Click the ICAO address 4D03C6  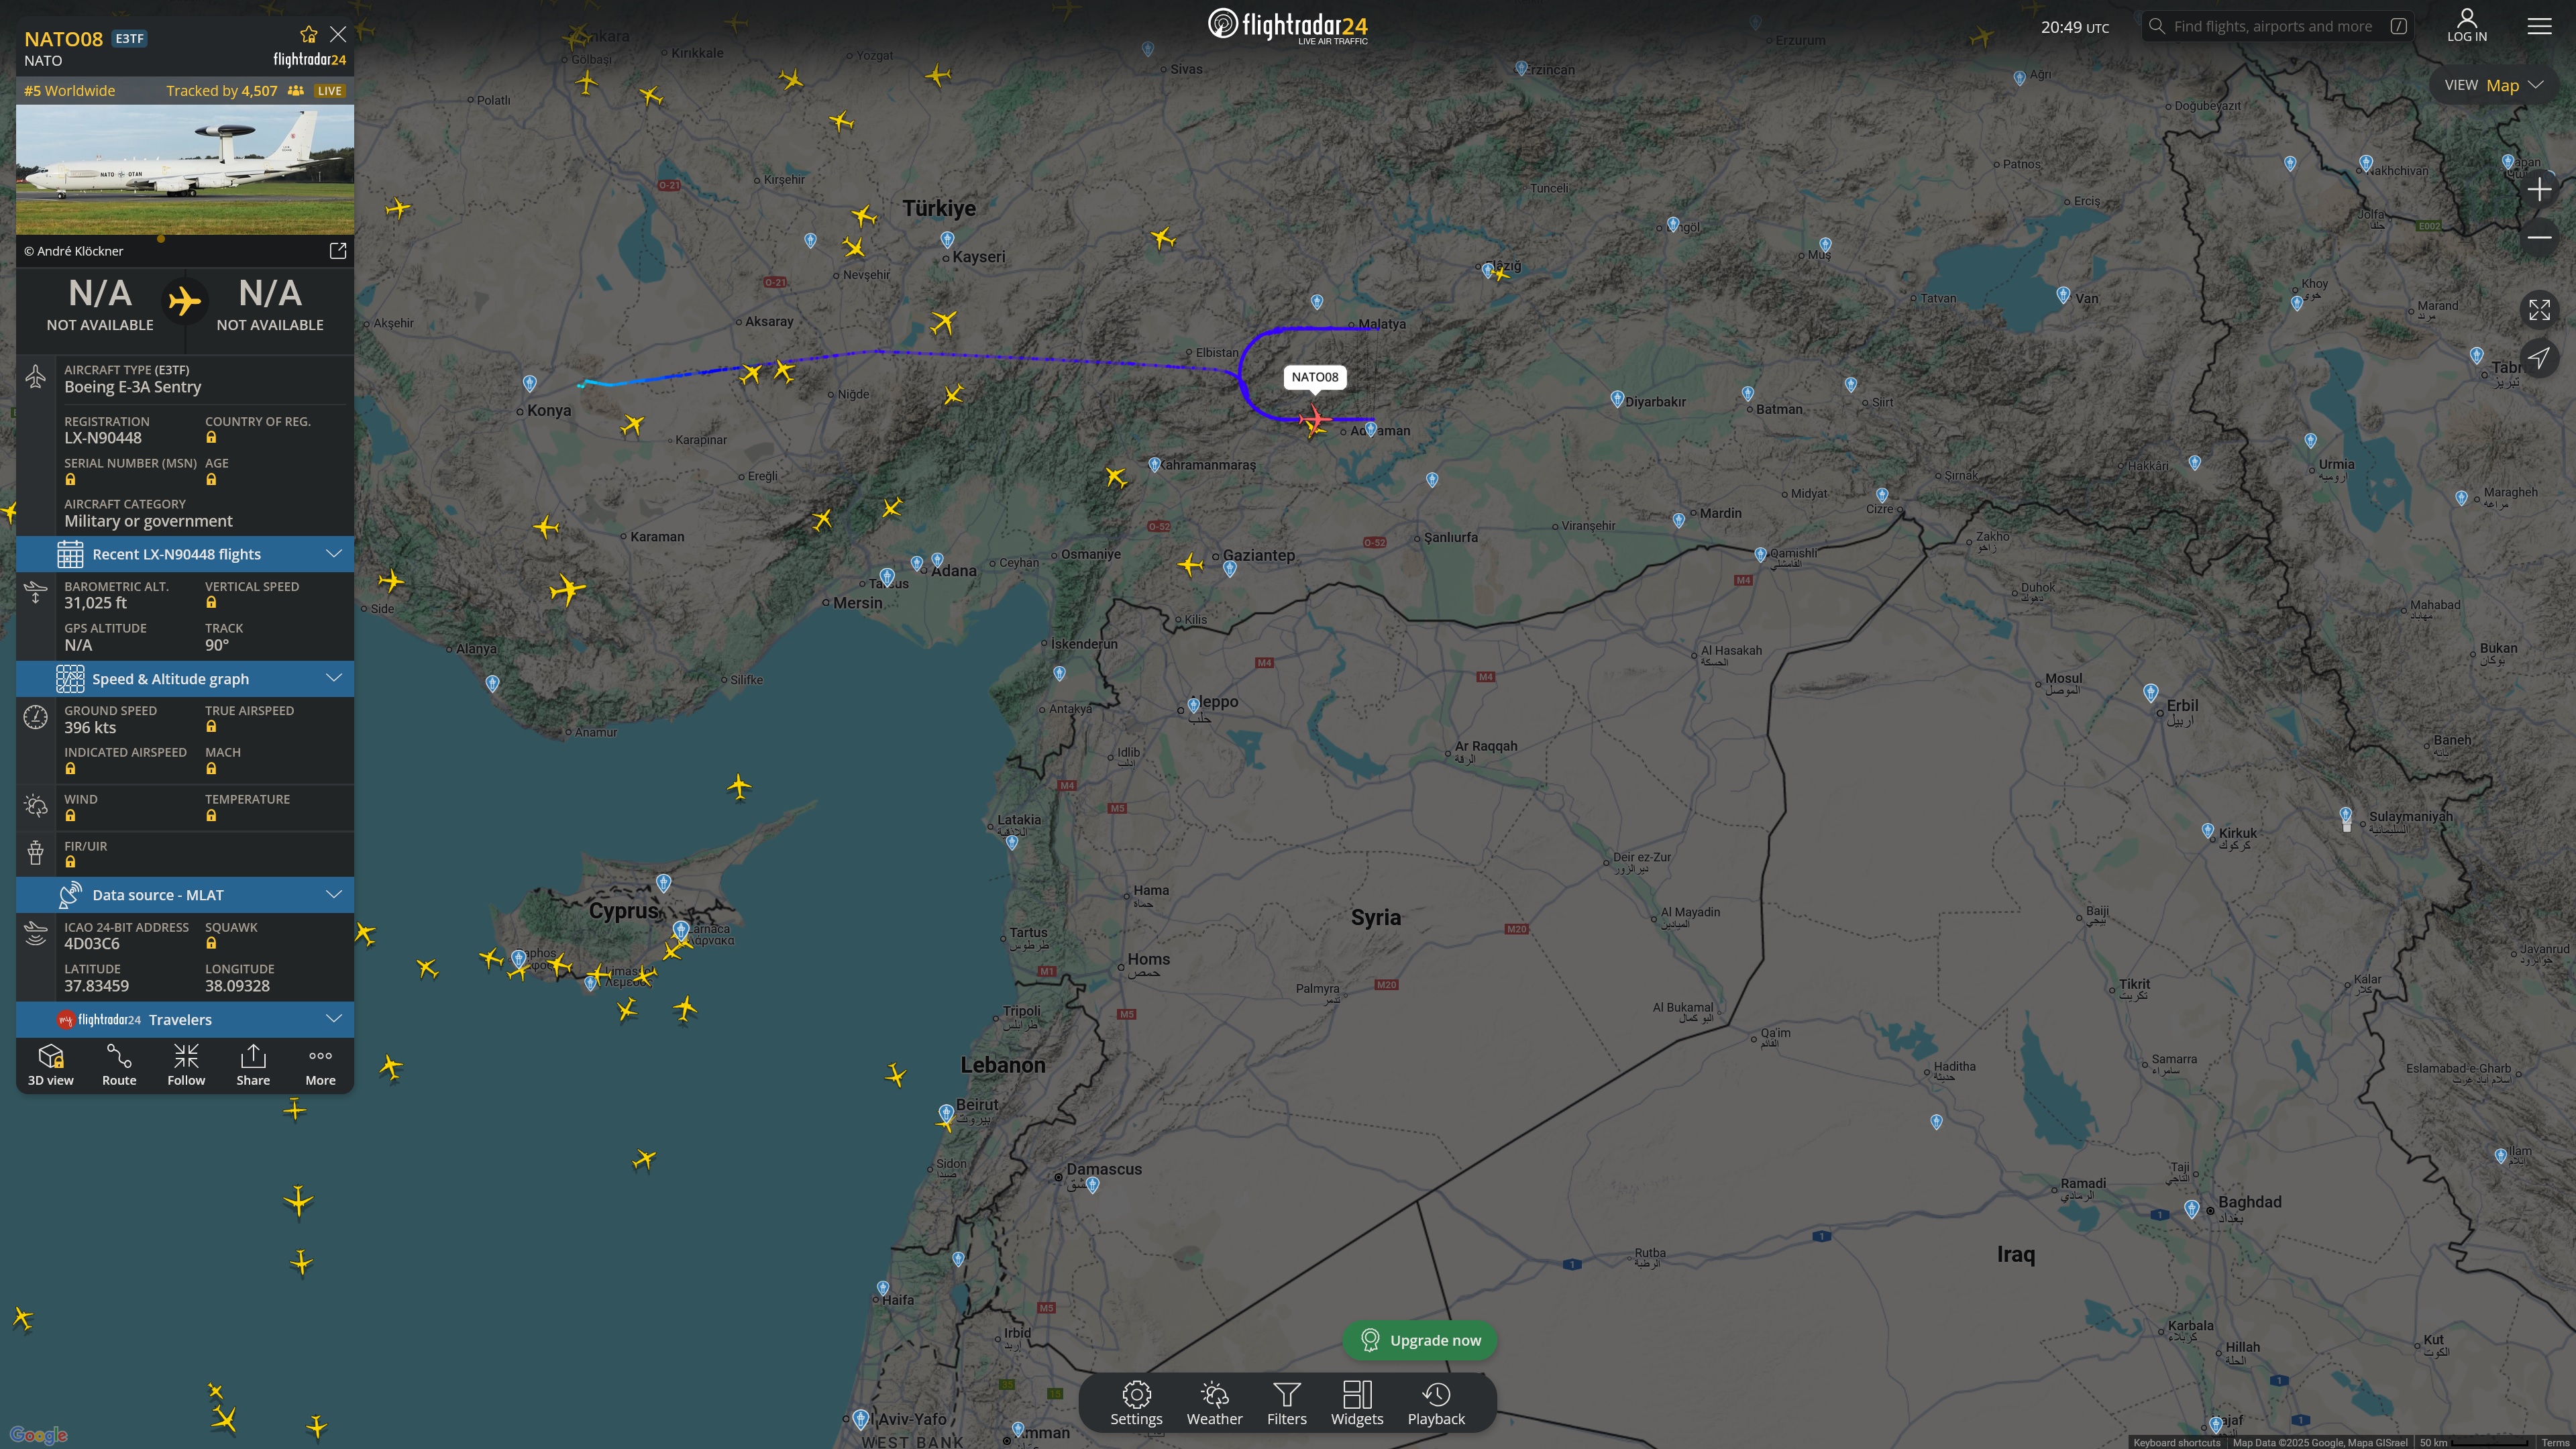[x=92, y=944]
